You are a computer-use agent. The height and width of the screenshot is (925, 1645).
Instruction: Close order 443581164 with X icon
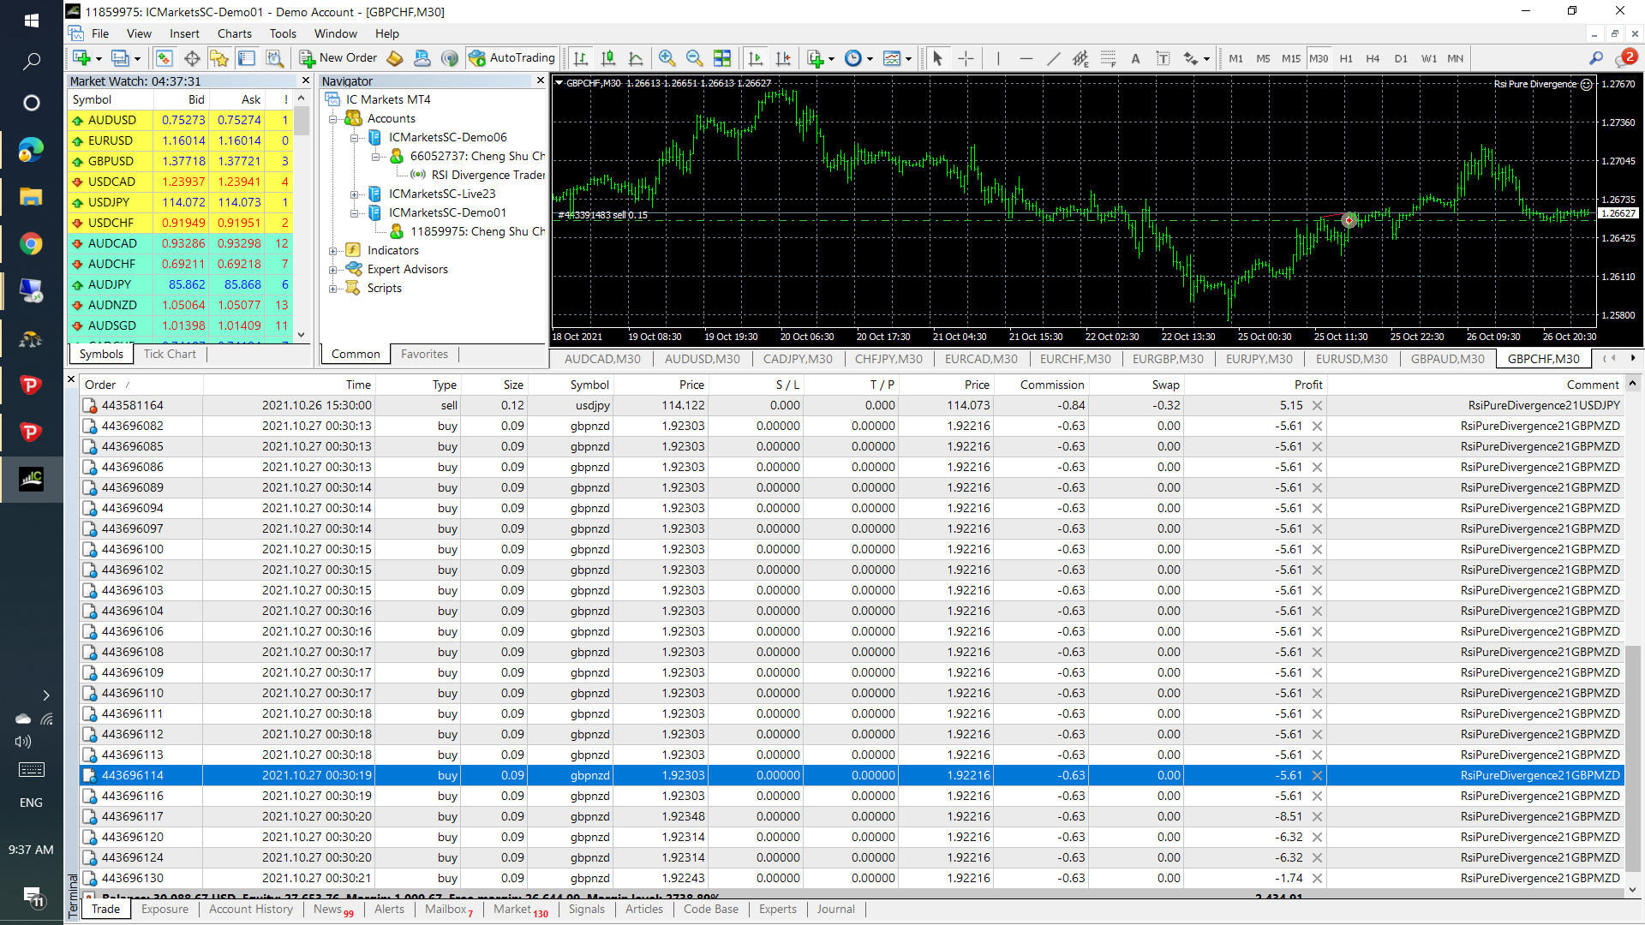point(1317,406)
